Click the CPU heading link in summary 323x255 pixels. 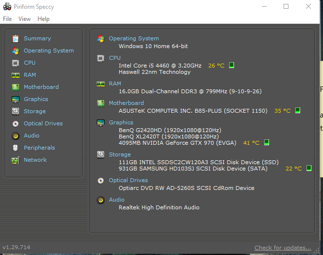coord(115,58)
